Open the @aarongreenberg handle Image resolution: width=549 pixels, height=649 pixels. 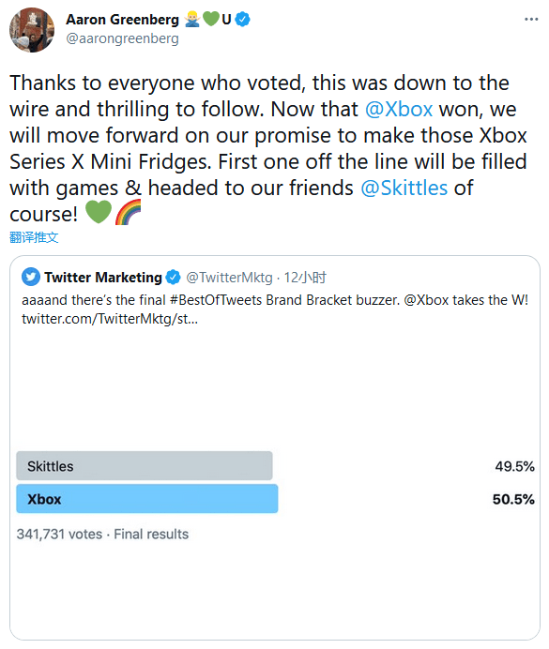pyautogui.click(x=123, y=38)
